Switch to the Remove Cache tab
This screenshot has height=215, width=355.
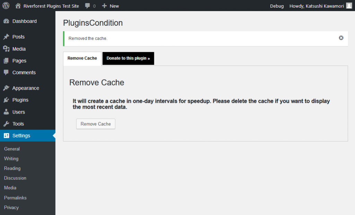[x=82, y=58]
